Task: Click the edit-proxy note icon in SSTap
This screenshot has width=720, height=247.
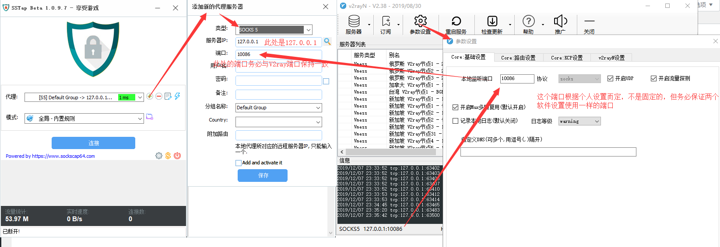Action: coord(168,96)
